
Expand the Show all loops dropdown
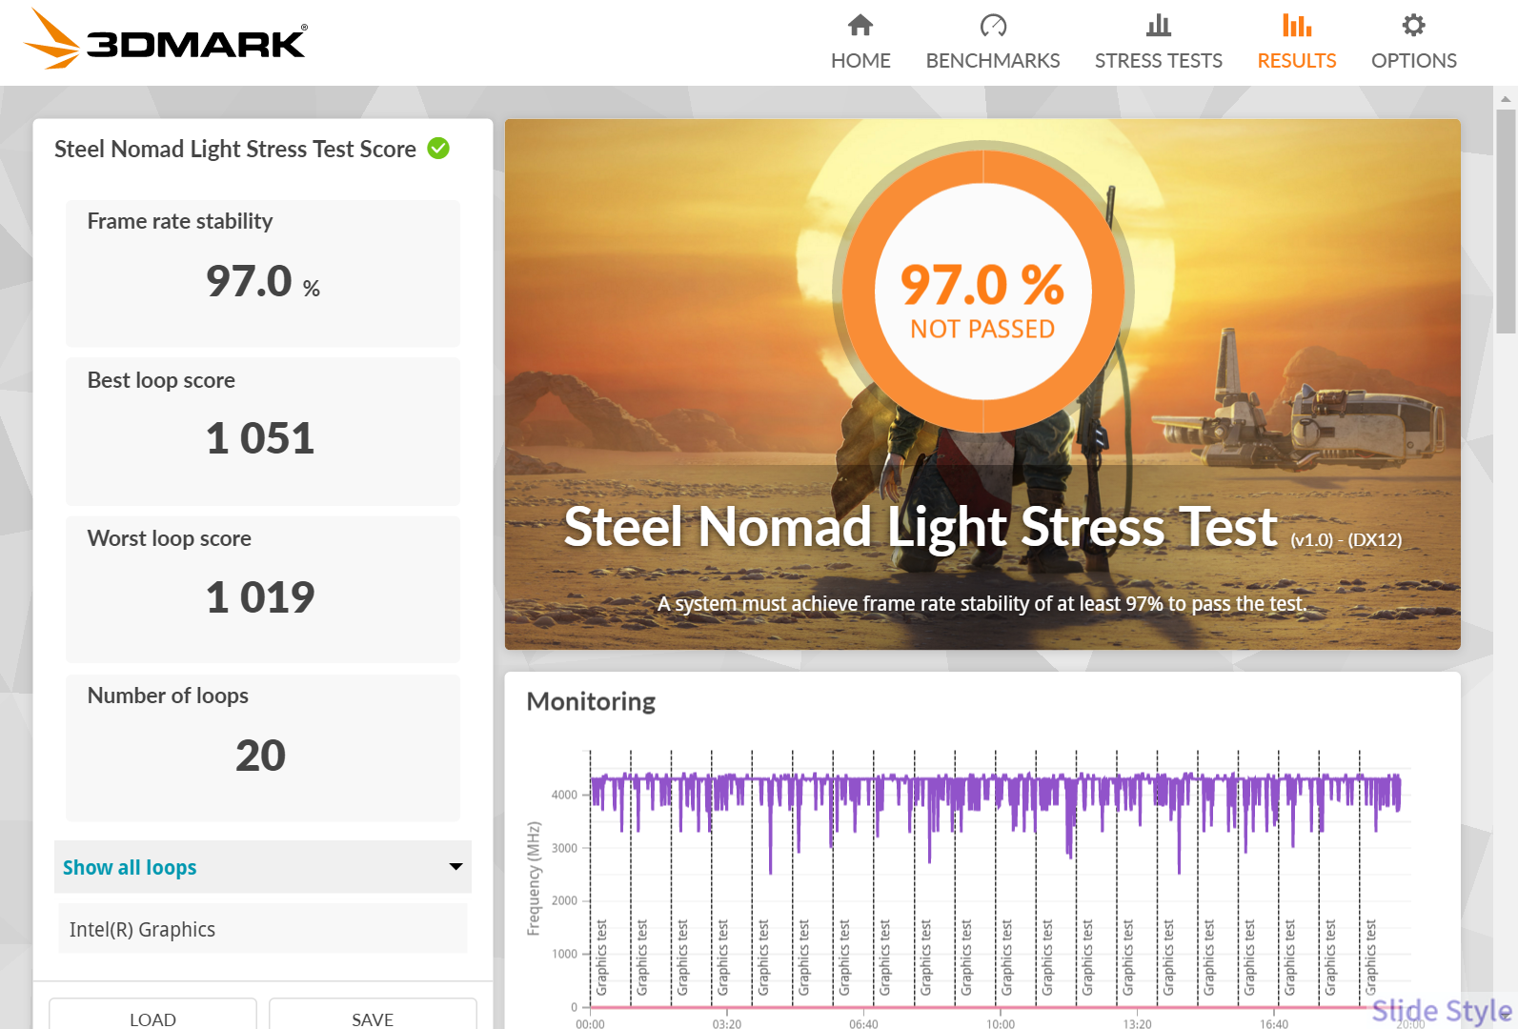(x=263, y=867)
